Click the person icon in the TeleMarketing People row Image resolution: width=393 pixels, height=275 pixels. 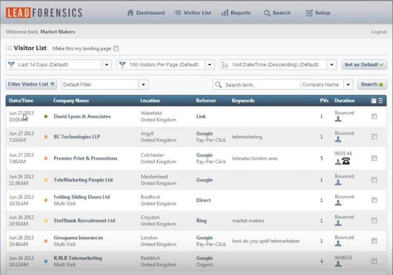338,182
